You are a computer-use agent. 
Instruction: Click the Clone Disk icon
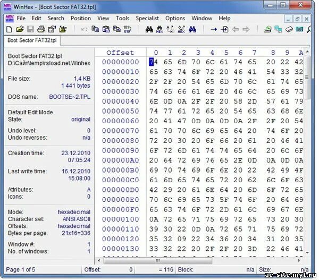(x=278, y=29)
